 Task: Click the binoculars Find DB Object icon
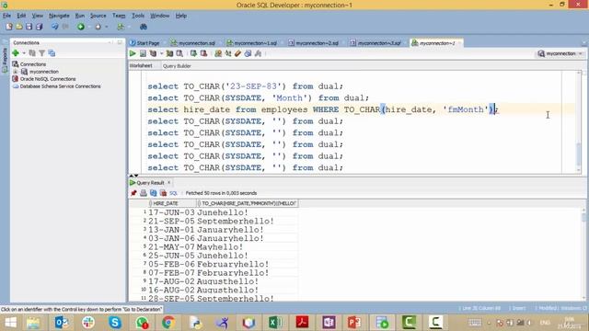pyautogui.click(x=144, y=27)
